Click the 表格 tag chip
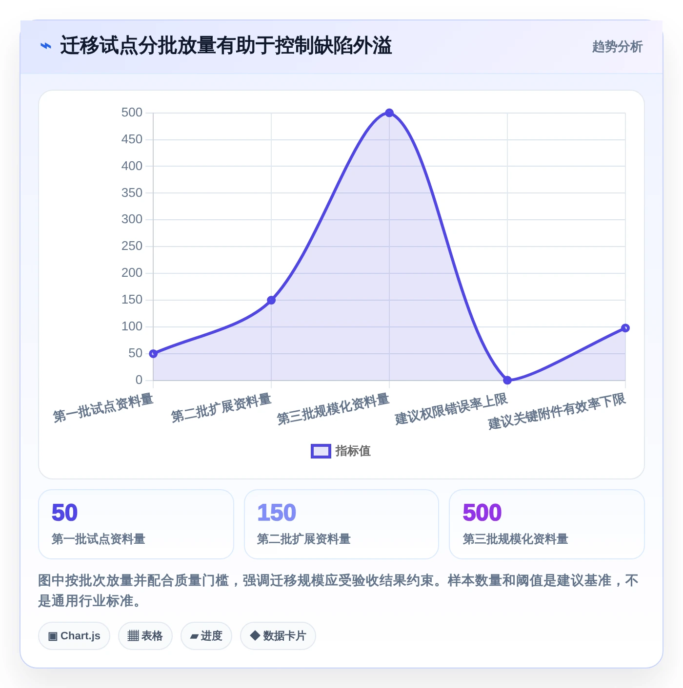 coord(145,636)
